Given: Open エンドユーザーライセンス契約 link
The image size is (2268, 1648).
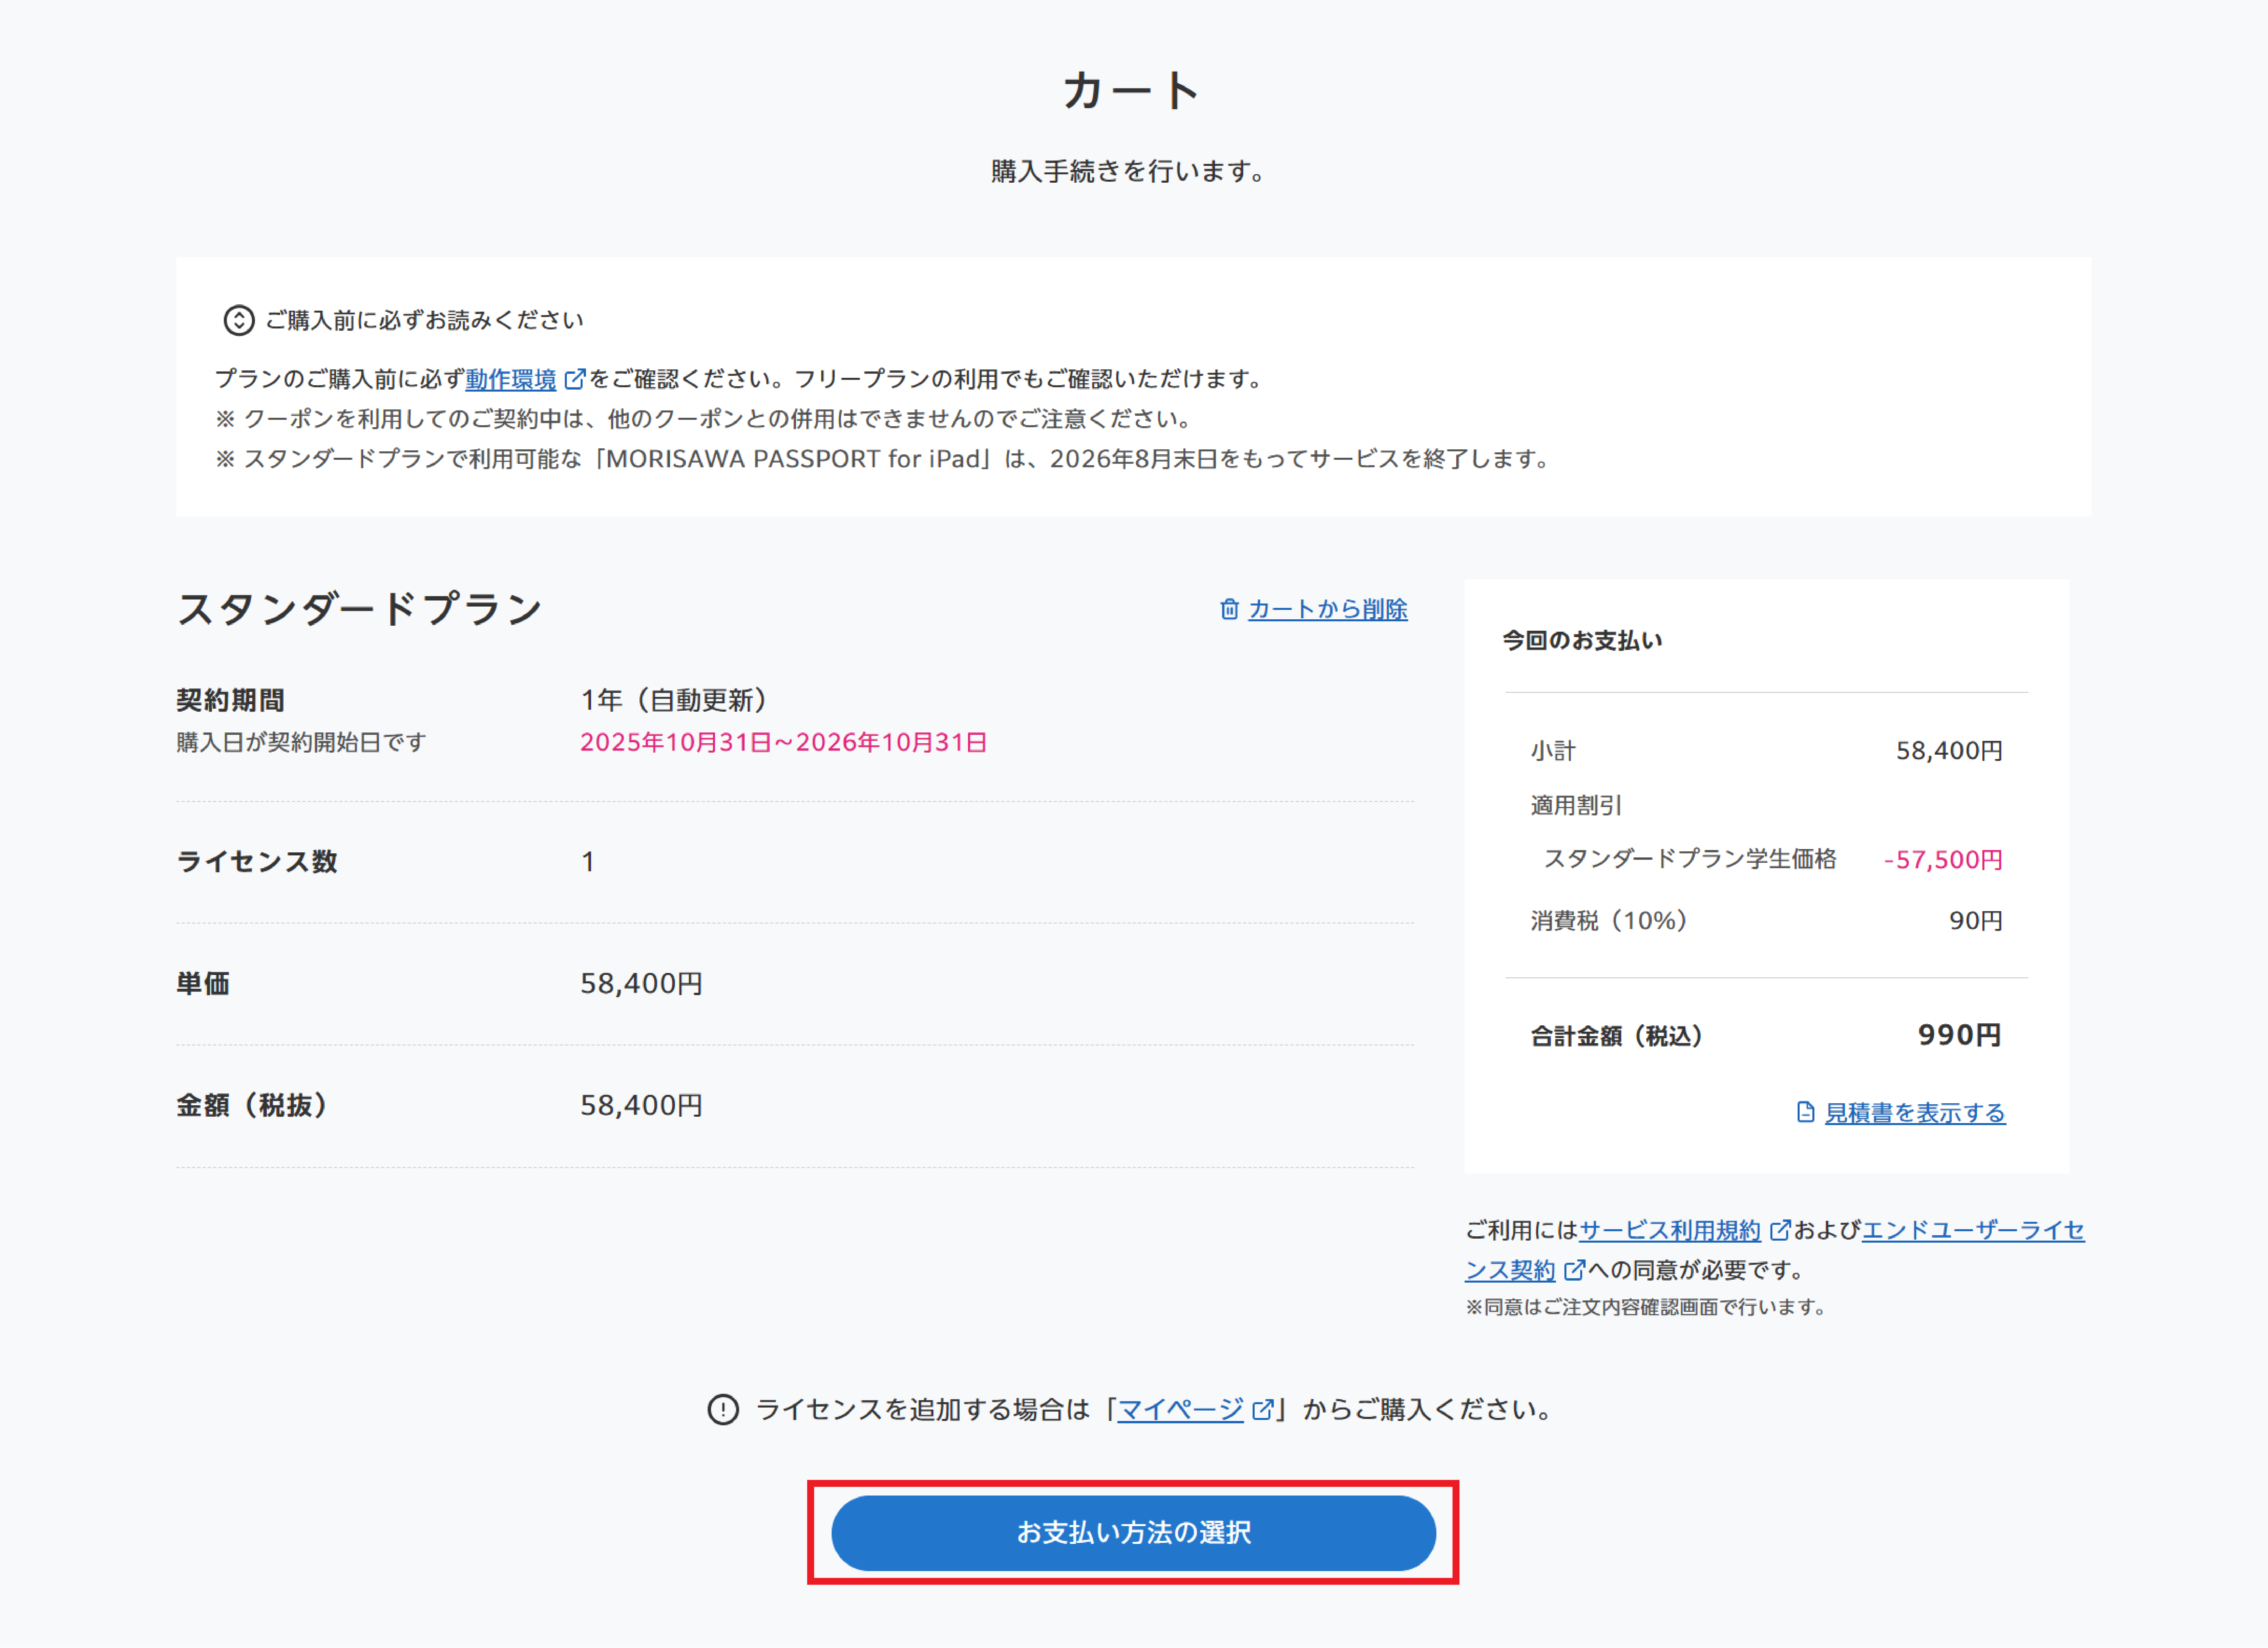Looking at the screenshot, I should pos(1973,1230).
